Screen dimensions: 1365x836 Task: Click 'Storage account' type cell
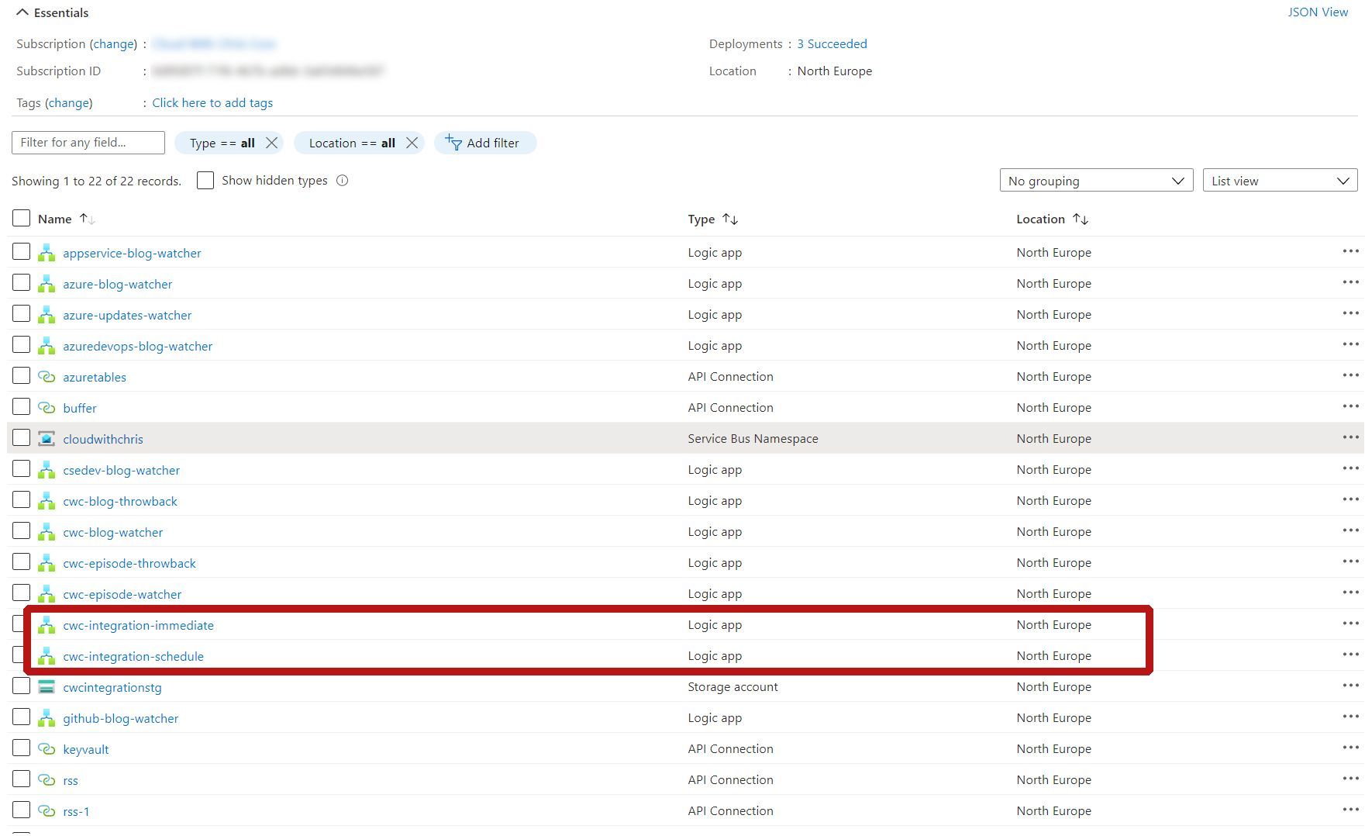[x=732, y=687]
